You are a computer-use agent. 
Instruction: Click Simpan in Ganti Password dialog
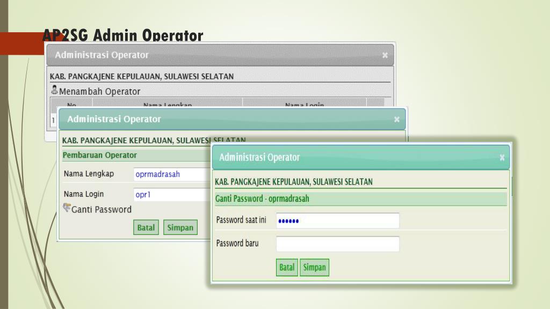pyautogui.click(x=314, y=267)
